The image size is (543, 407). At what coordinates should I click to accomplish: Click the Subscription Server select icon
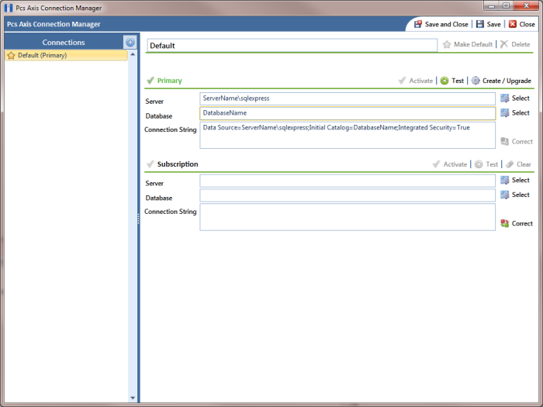click(505, 180)
